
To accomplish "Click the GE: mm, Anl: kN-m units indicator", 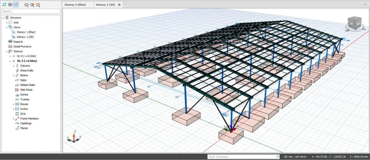I will coord(295,157).
